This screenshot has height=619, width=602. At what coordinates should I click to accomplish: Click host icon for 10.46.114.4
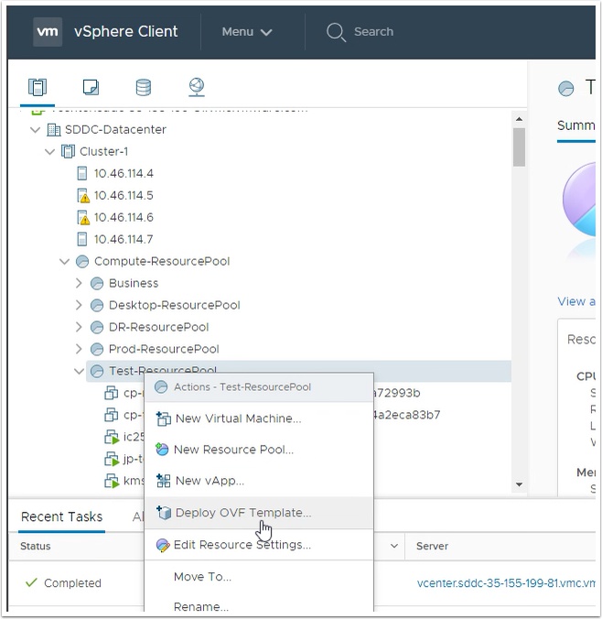[82, 173]
